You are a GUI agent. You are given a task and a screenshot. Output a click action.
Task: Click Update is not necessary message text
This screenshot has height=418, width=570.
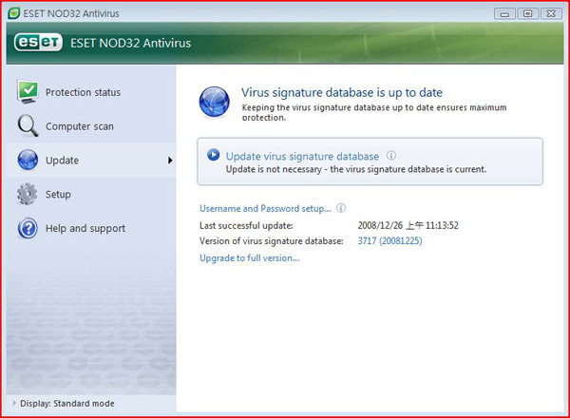356,169
